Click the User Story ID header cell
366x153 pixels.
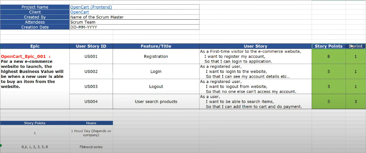(x=91, y=46)
